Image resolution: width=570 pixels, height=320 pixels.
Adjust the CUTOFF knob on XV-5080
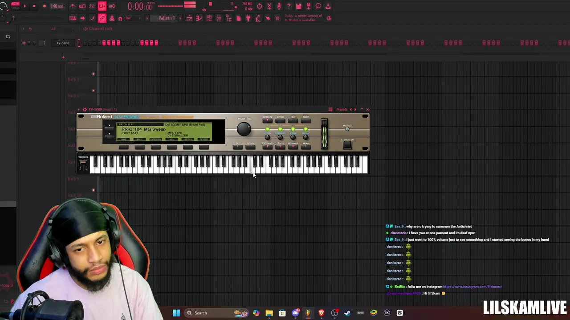tap(267, 137)
